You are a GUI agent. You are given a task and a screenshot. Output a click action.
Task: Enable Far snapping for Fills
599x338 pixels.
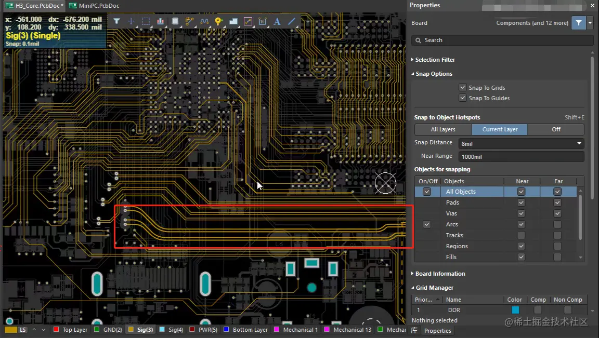(x=557, y=257)
